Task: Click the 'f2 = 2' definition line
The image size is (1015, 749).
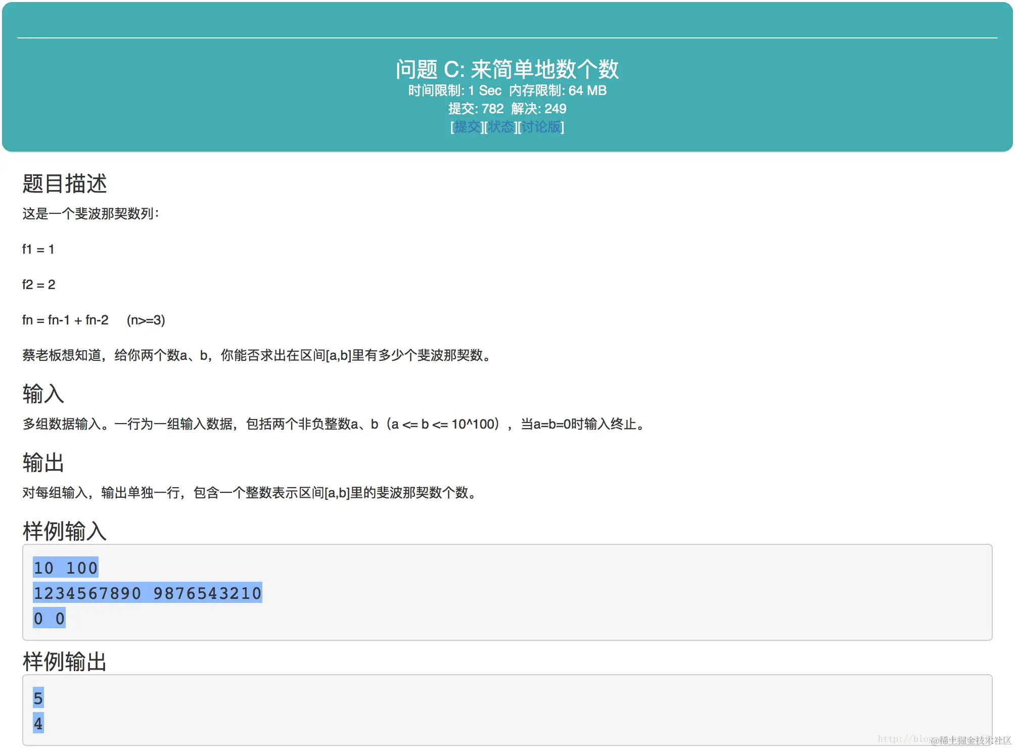Action: point(38,285)
